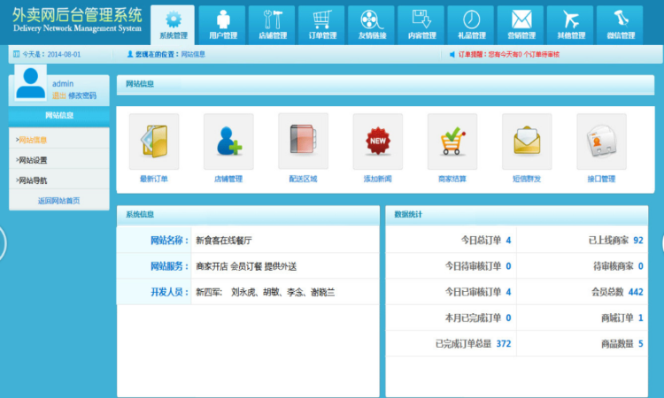Click the 退出 logout link

[x=58, y=96]
